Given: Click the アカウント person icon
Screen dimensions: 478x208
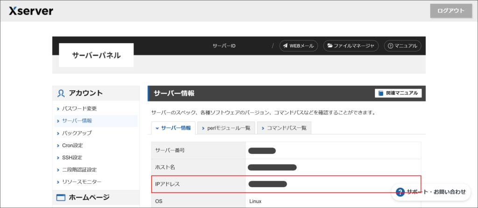Looking at the screenshot, I should [61, 93].
